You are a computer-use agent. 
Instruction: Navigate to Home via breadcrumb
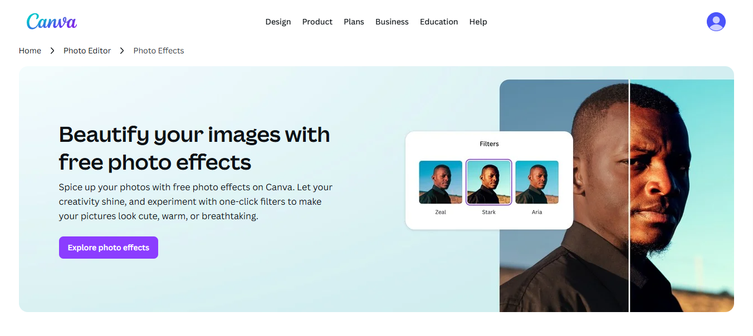(30, 50)
